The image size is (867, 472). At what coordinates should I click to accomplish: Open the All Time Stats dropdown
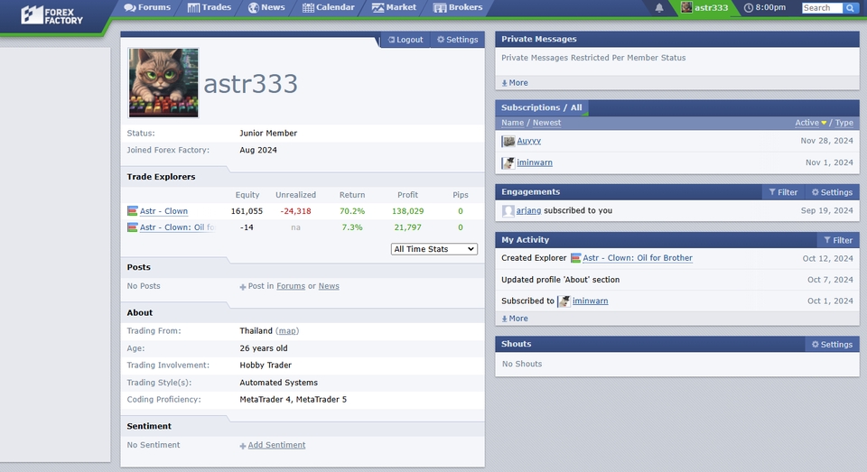coord(434,249)
